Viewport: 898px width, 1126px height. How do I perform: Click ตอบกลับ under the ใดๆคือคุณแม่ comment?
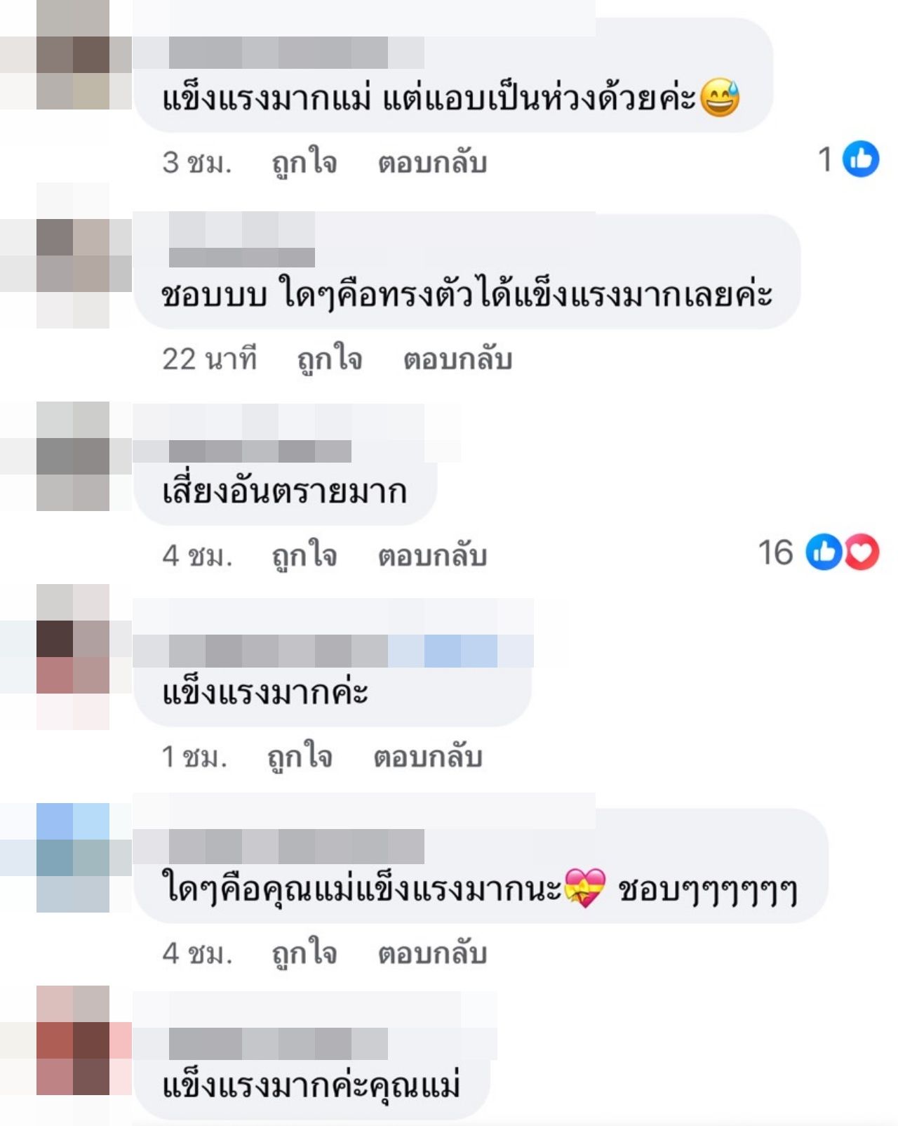pos(432,954)
